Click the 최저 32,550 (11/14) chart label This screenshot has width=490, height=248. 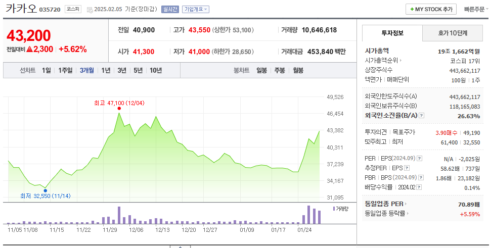(46, 196)
